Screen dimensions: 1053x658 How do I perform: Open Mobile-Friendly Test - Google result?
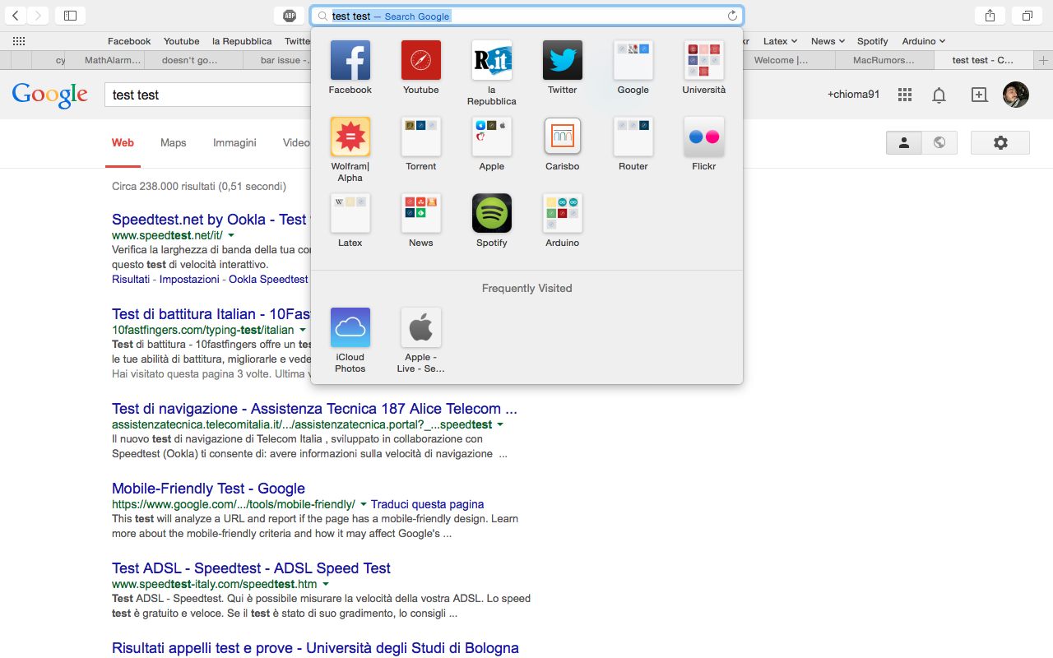tap(208, 488)
